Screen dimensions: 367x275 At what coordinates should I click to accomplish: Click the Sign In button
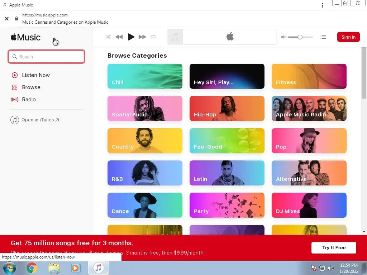click(x=348, y=37)
